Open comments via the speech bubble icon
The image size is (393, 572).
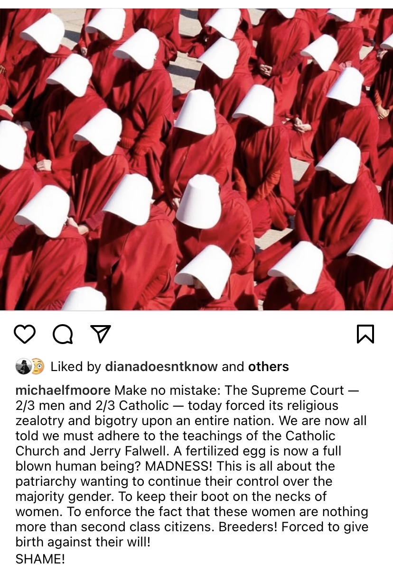63,334
